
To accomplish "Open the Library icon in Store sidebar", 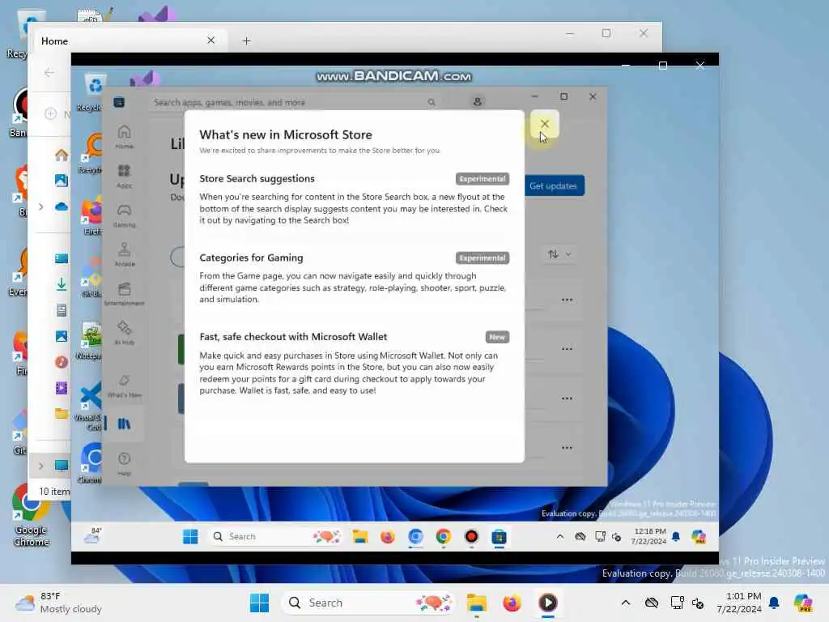I will (x=124, y=424).
